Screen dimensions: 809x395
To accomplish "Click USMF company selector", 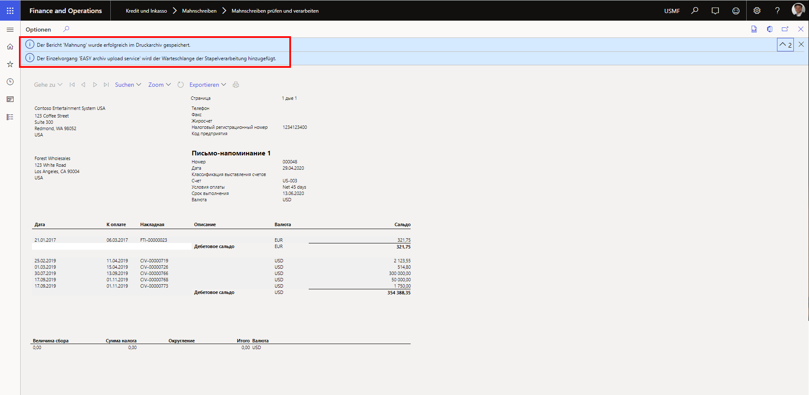I will point(672,11).
